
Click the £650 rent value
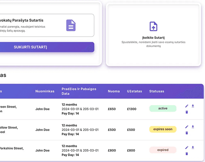(x=112, y=109)
